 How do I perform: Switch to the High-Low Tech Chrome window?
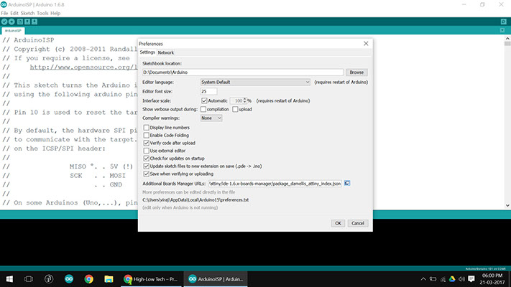click(151, 279)
